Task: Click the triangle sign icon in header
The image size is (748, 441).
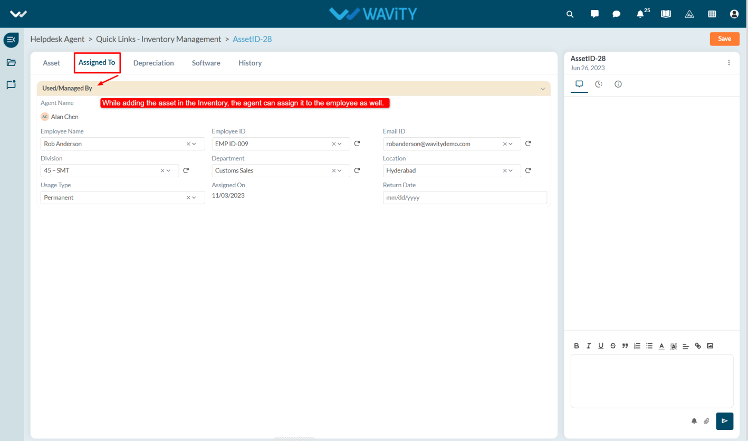Action: (x=689, y=14)
